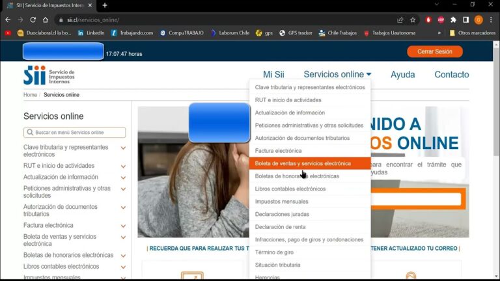Expand sidebar Clave tributaria y representantes electrónicos
This screenshot has height=281, width=500.
(123, 148)
